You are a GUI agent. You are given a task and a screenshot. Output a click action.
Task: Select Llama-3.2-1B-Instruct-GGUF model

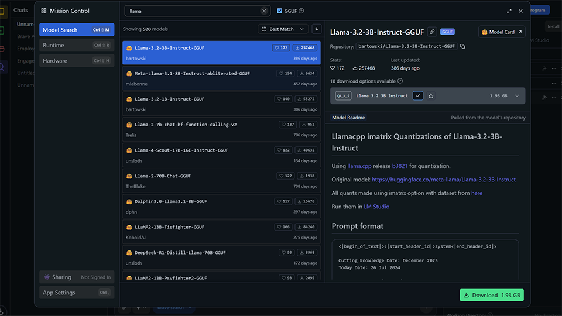tap(221, 104)
